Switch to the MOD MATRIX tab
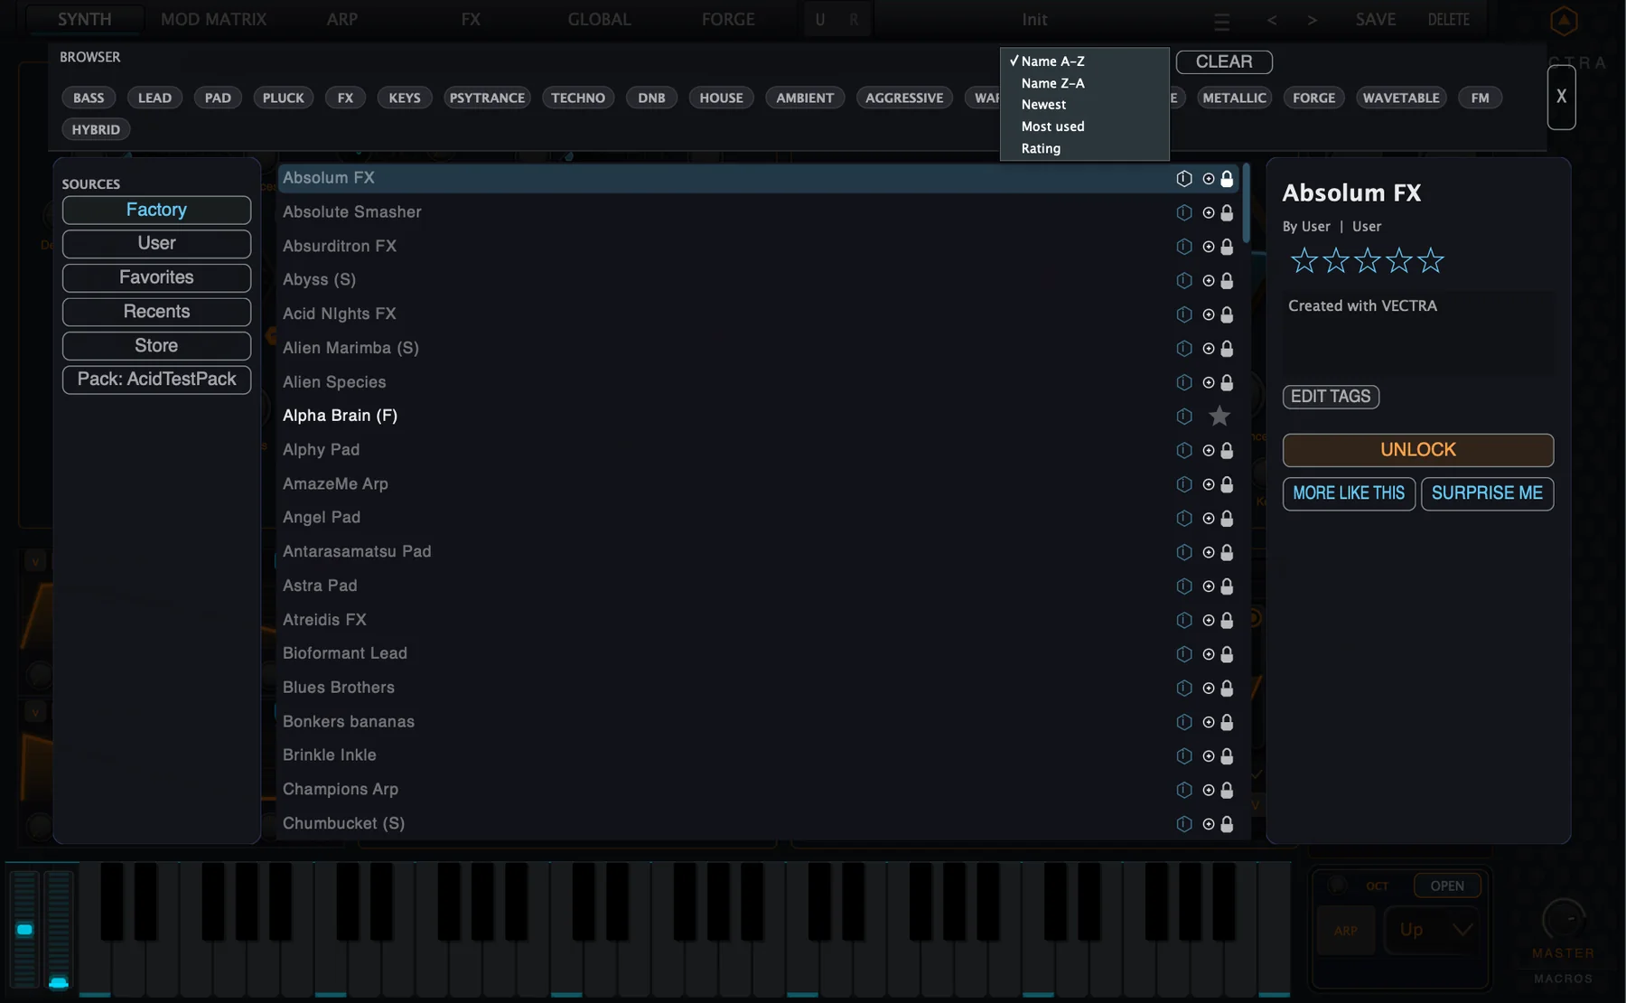This screenshot has width=1626, height=1003. [213, 19]
